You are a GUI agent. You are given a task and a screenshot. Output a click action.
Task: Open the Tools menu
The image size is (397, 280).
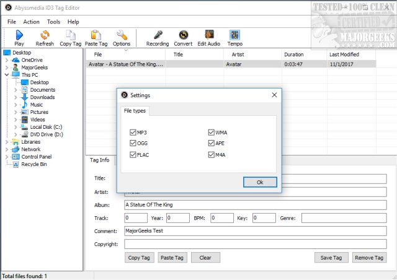point(53,22)
